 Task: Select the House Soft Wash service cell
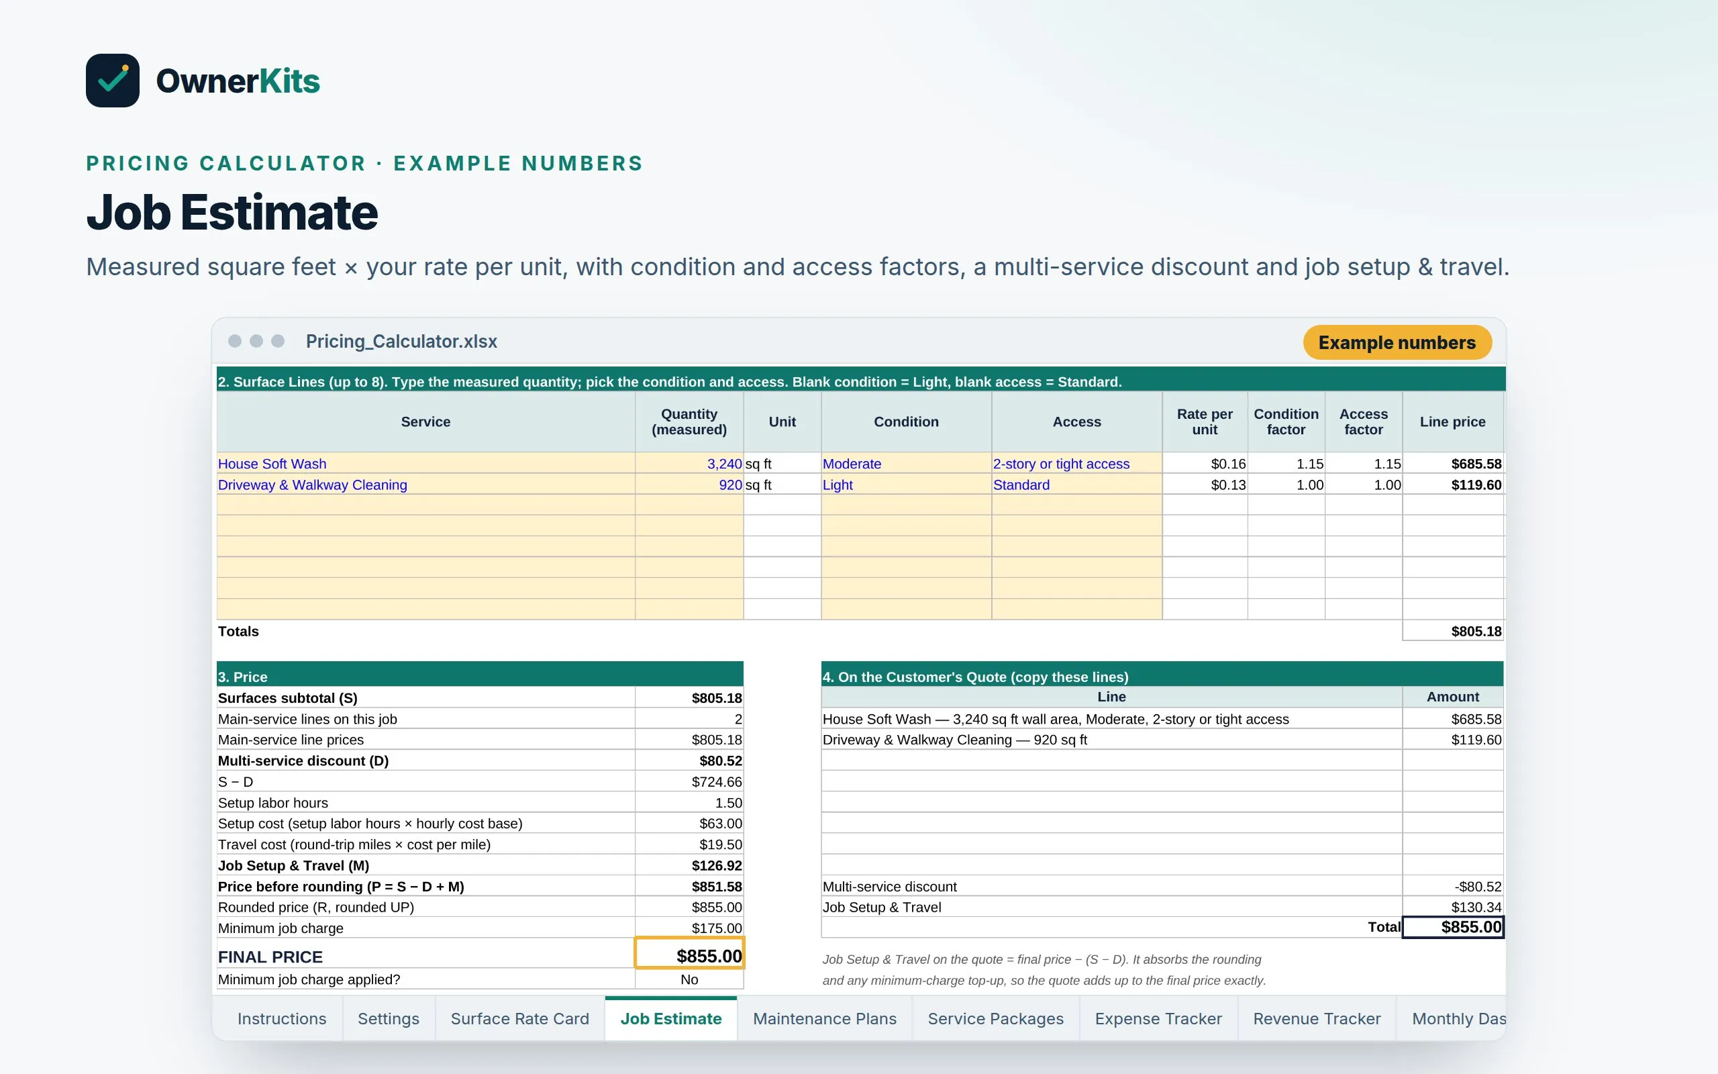point(426,463)
